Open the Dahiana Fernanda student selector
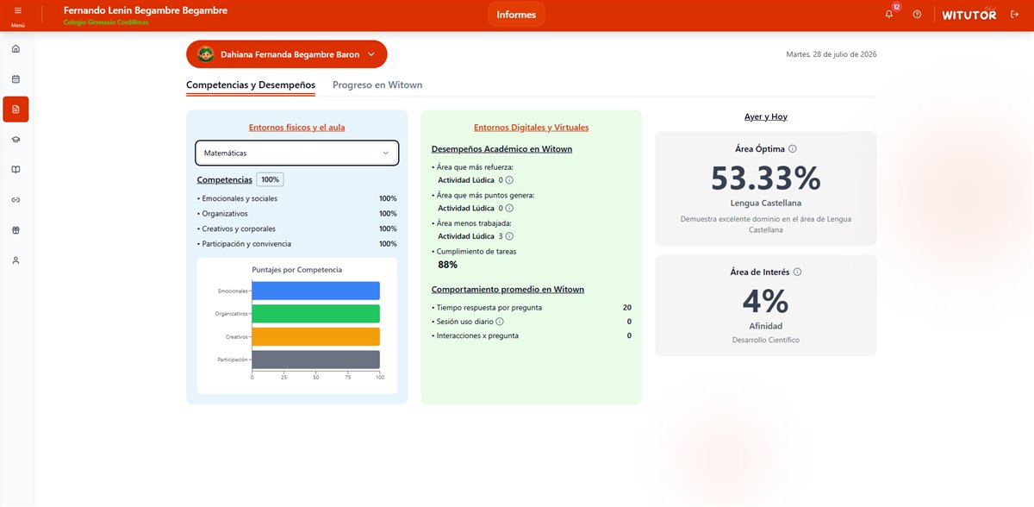Image resolution: width=1034 pixels, height=507 pixels. (x=287, y=54)
